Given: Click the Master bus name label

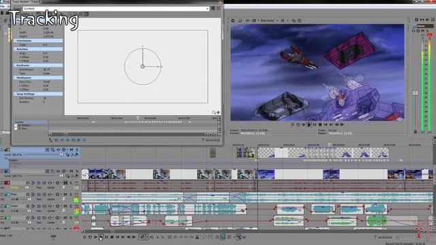Looking at the screenshot, I should tap(424, 26).
